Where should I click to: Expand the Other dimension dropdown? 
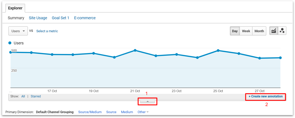click(x=143, y=112)
